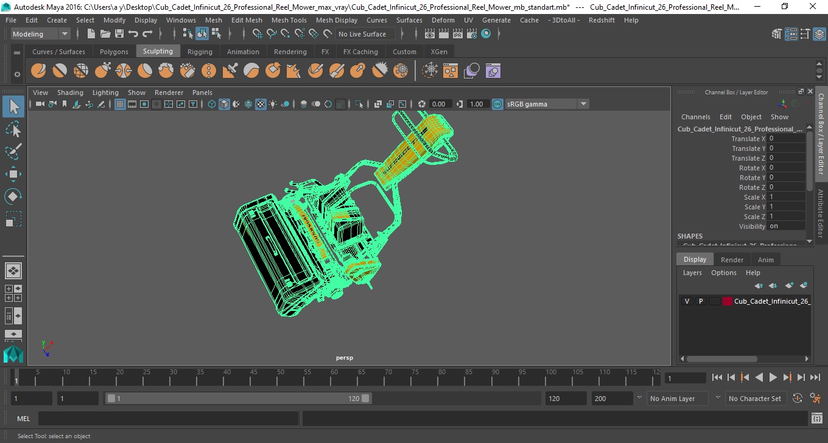
Task: Open the viewport Shading menu
Action: (x=70, y=92)
